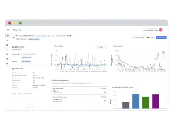Click the mona logo

pyautogui.click(x=17, y=30)
